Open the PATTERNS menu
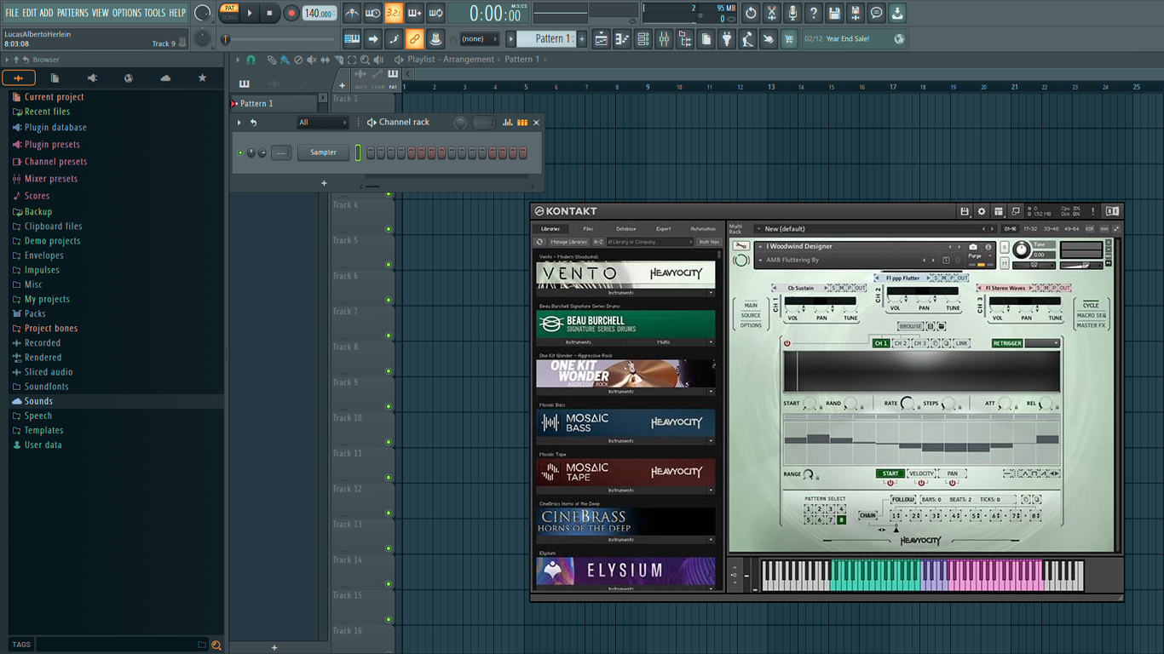1164x654 pixels. click(72, 13)
